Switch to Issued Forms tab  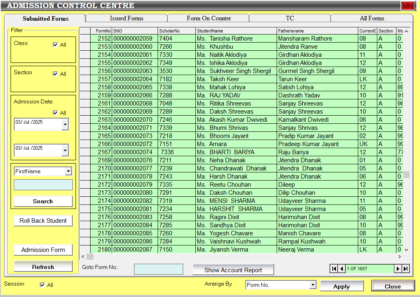click(x=126, y=18)
